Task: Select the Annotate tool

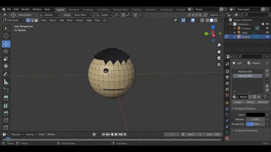Action: point(6,74)
